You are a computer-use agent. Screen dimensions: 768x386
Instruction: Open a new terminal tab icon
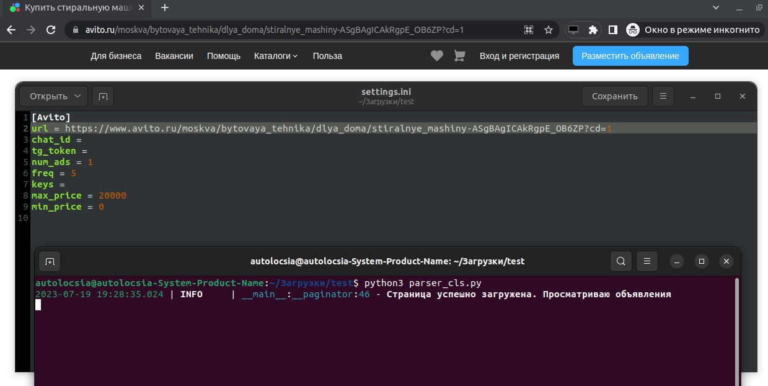point(50,261)
